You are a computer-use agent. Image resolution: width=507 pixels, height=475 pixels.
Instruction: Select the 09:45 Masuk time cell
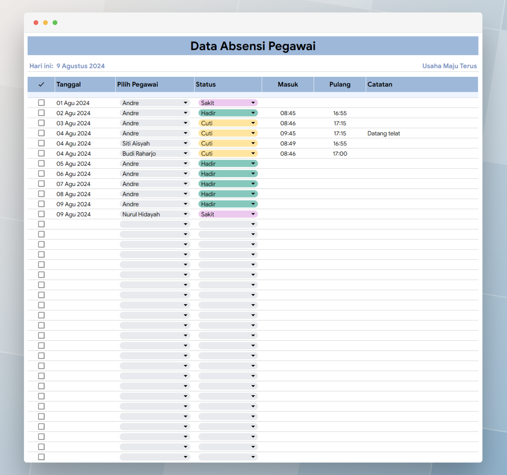[288, 133]
